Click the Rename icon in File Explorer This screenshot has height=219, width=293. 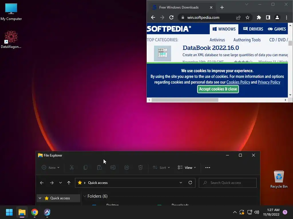[x=113, y=168]
